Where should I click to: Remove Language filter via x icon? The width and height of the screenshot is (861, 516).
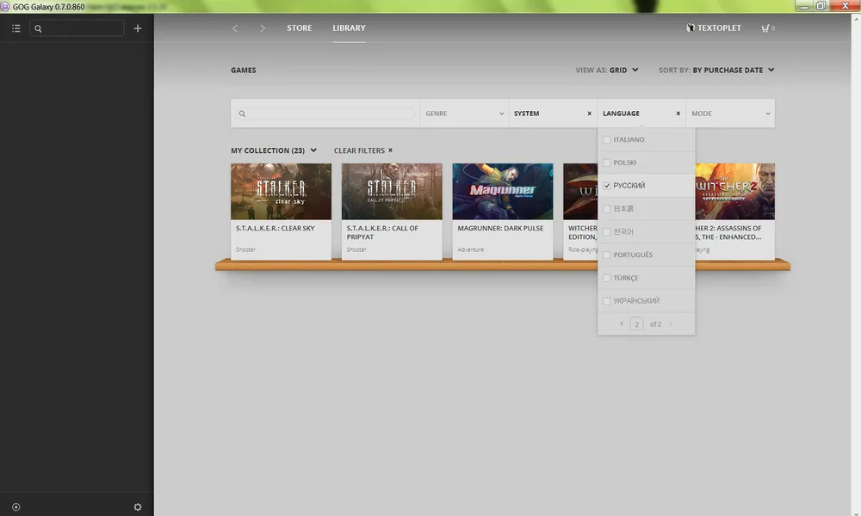pos(678,114)
